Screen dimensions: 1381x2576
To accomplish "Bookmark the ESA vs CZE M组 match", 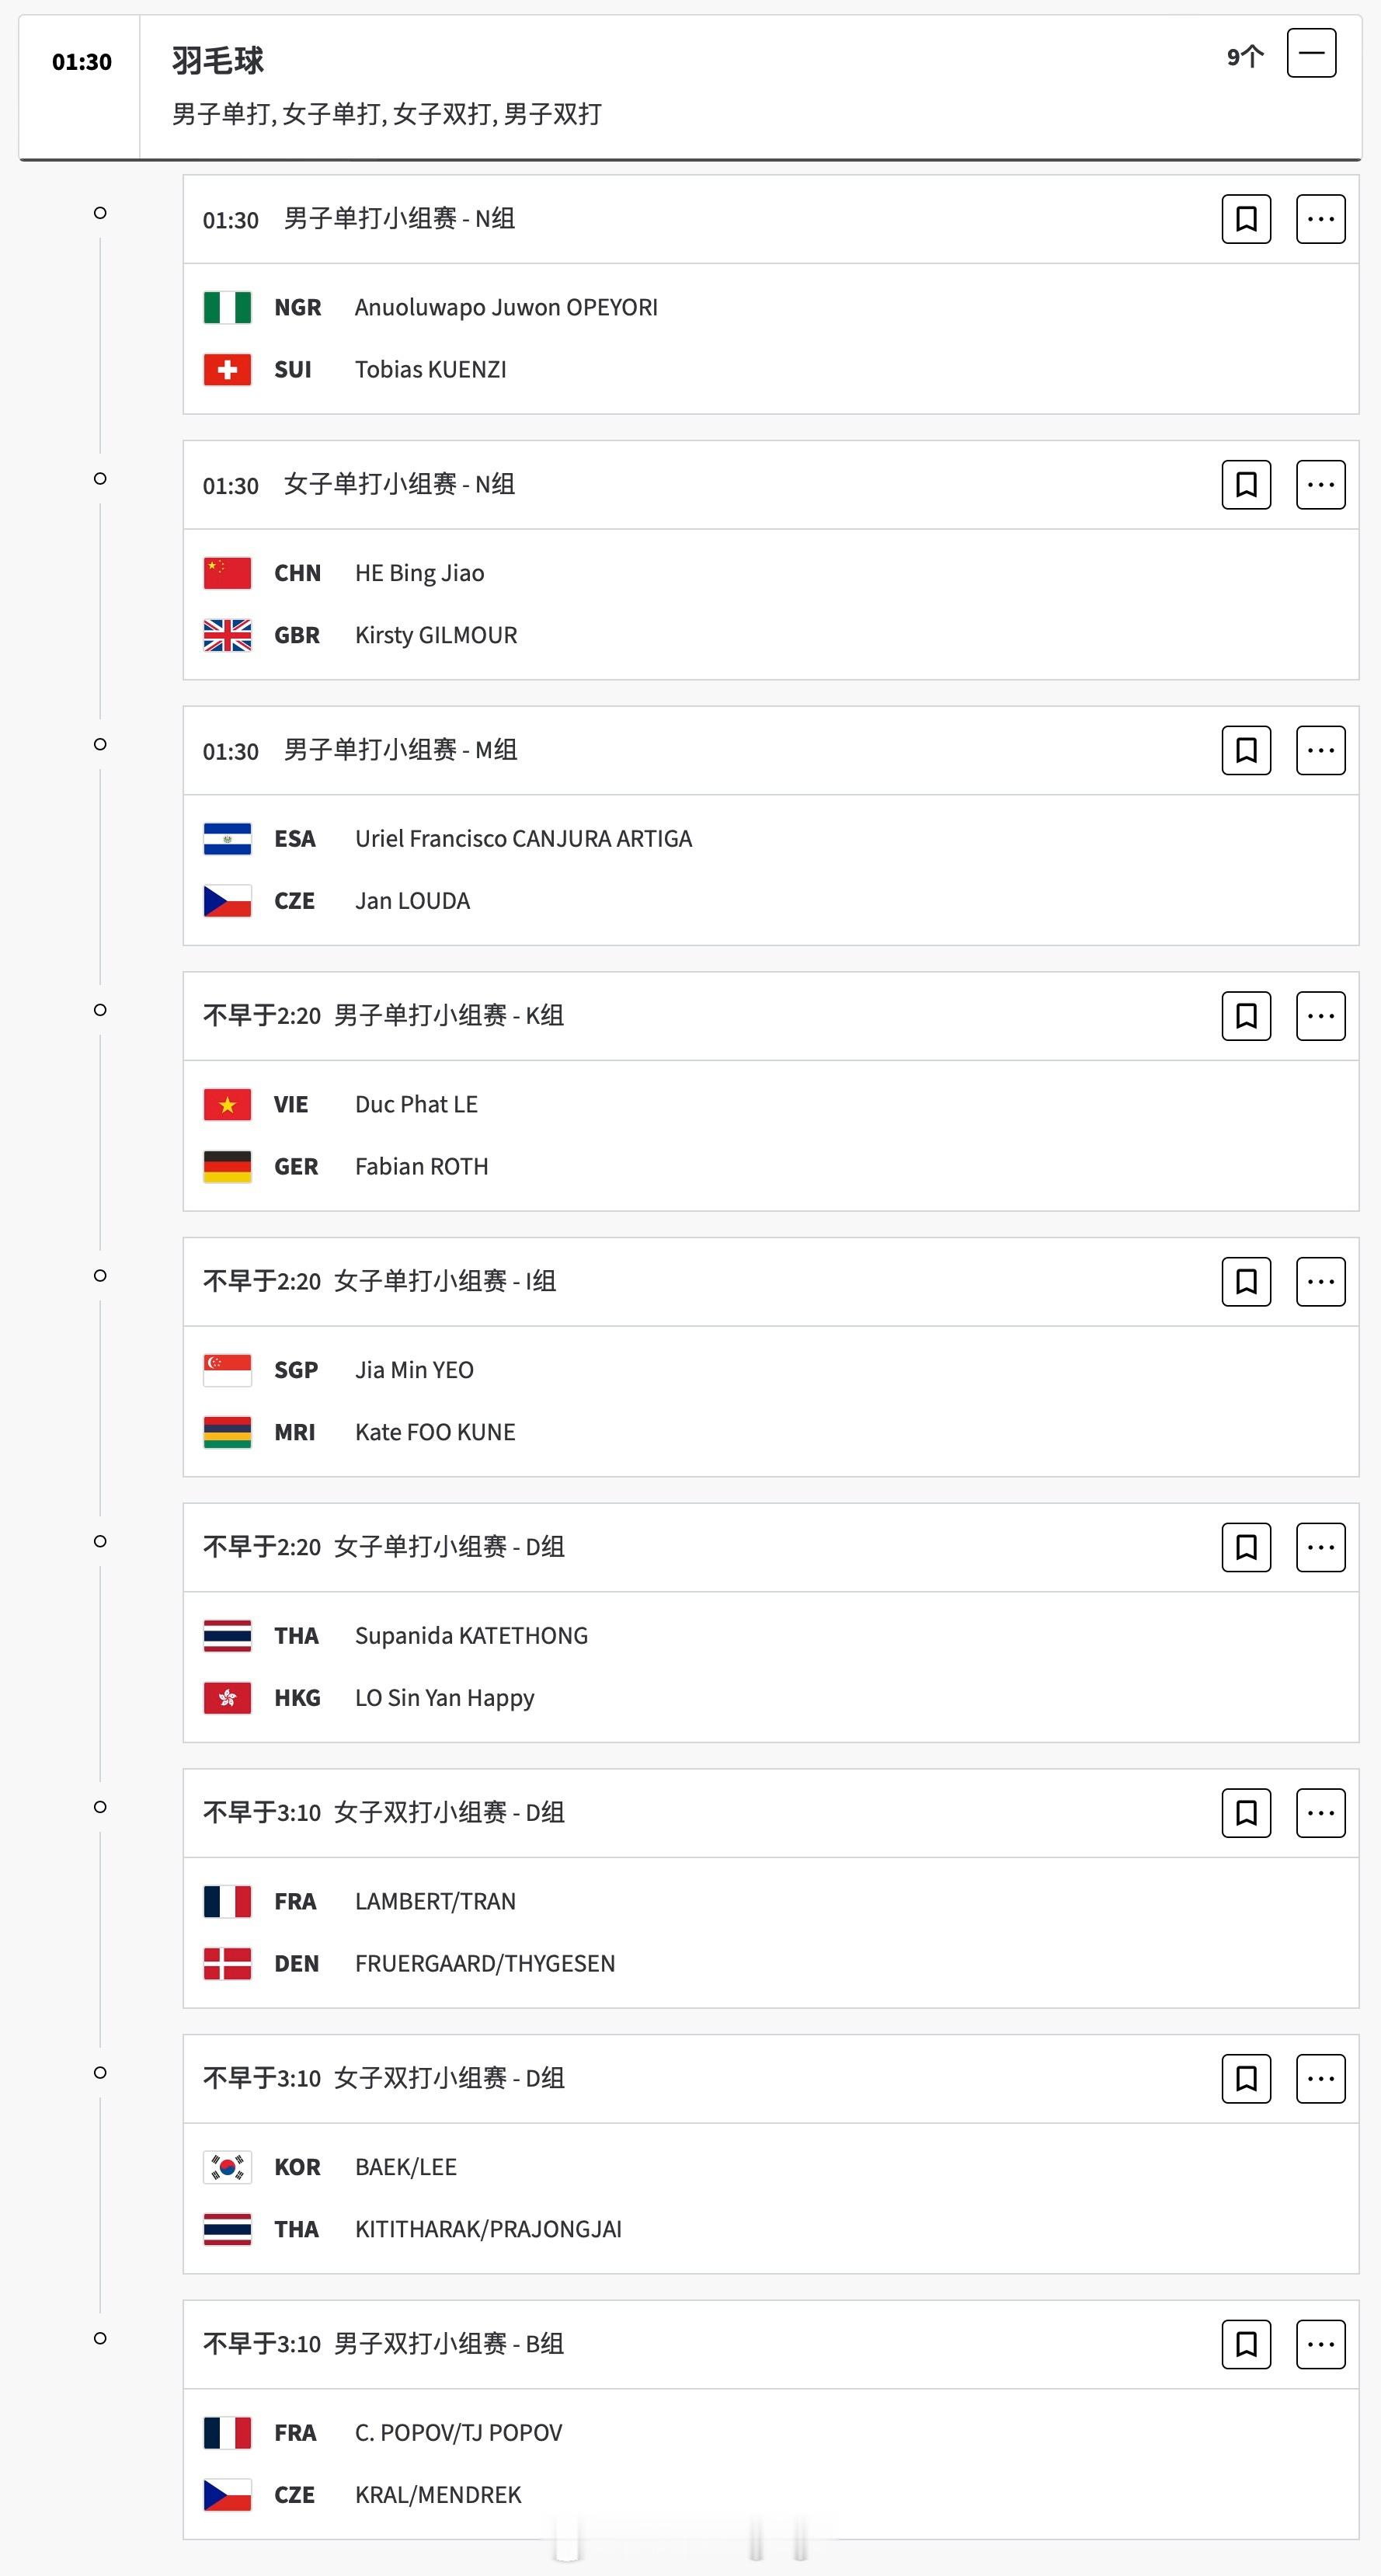I will click(x=1246, y=750).
